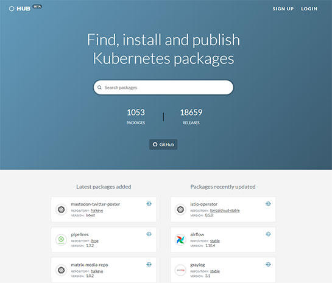Open the graylog package logo
The height and width of the screenshot is (283, 332).
(x=180, y=270)
